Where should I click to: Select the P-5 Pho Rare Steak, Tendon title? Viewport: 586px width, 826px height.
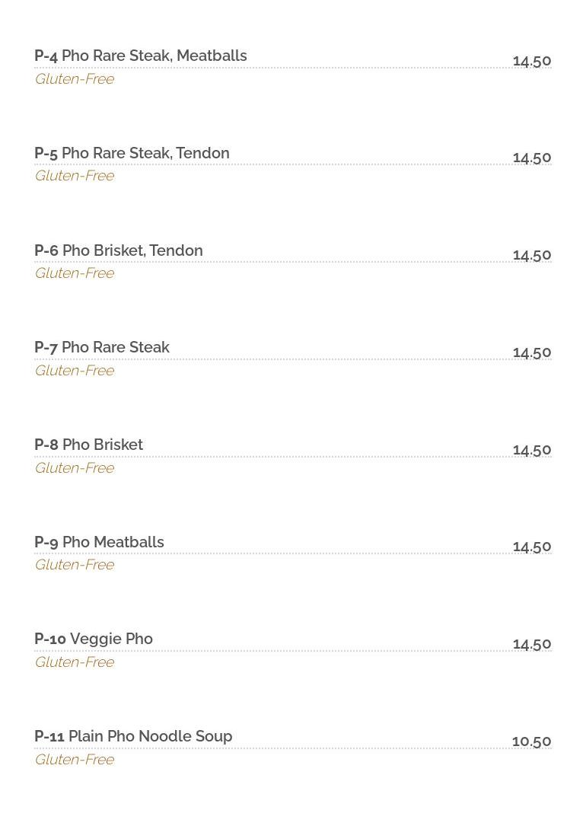click(x=132, y=153)
